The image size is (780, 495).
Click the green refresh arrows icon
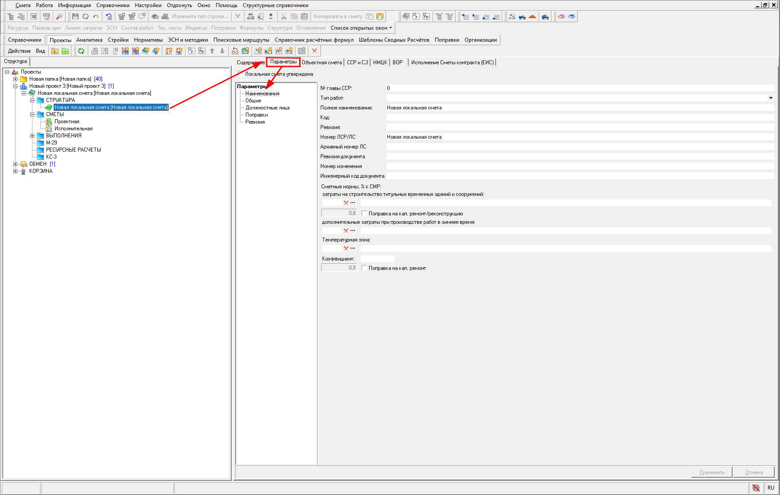81,51
